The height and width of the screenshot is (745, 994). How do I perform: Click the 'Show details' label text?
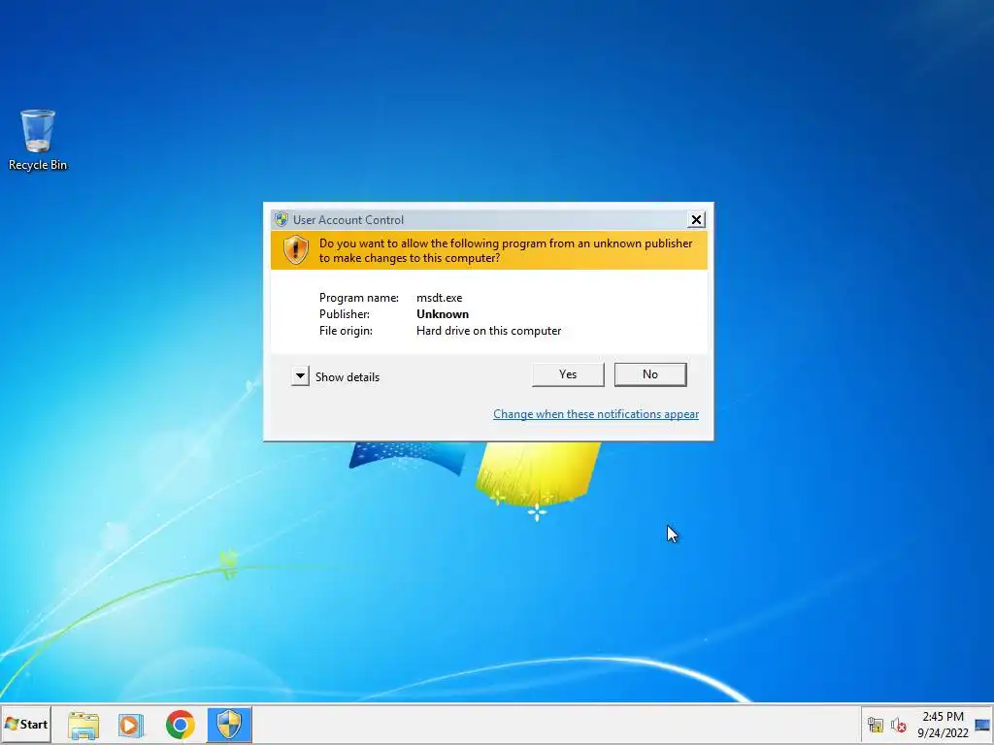pos(348,377)
